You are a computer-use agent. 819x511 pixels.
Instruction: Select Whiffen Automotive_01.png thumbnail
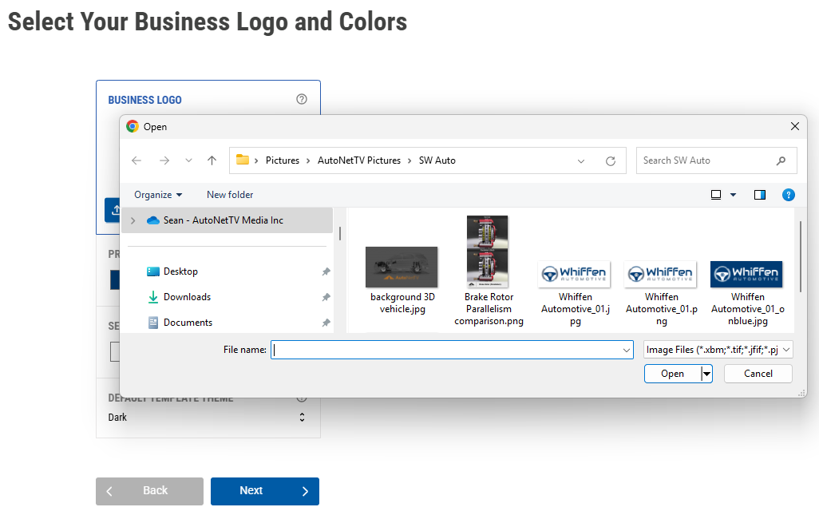[x=660, y=275]
